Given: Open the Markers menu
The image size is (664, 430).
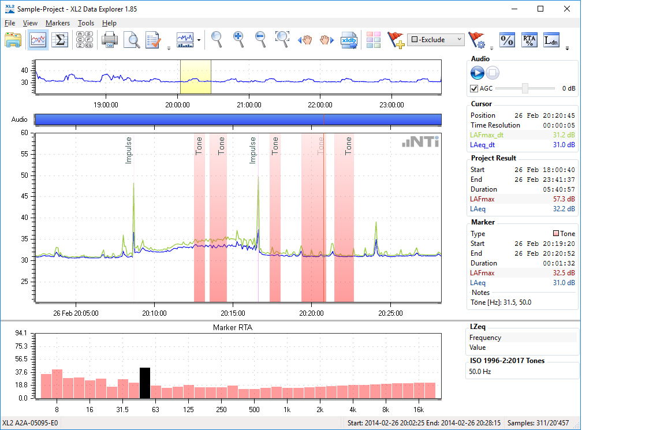Looking at the screenshot, I should tap(57, 23).
